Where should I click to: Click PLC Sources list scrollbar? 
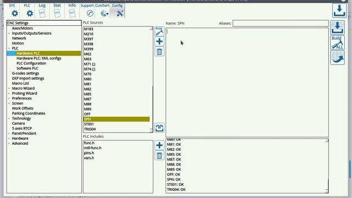[x=152, y=79]
